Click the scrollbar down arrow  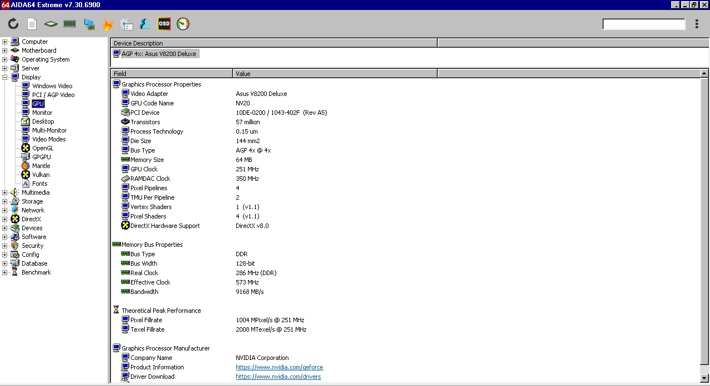pyautogui.click(x=704, y=379)
